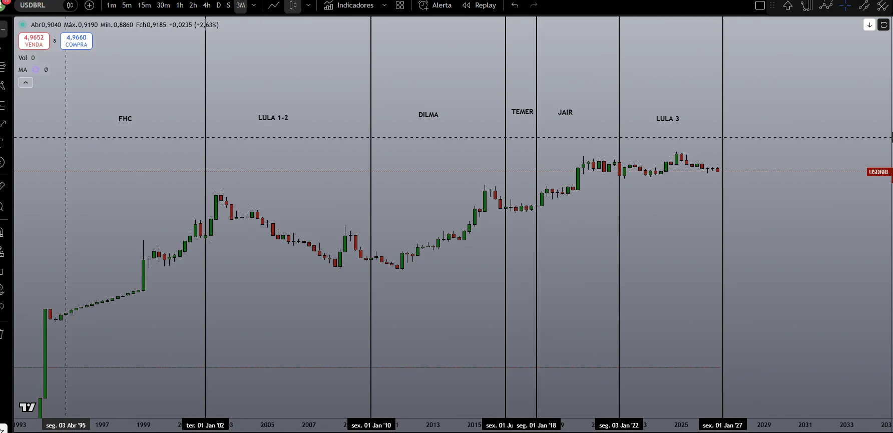Start bar Replay mode
Image resolution: width=893 pixels, height=433 pixels.
click(x=479, y=6)
